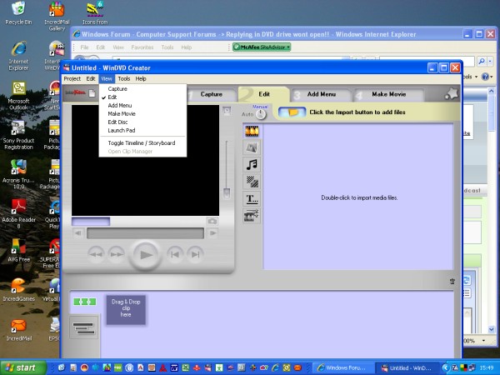Switch to the Make Movie step tab
Viewport: 500px width, 375px height.
pyautogui.click(x=388, y=94)
